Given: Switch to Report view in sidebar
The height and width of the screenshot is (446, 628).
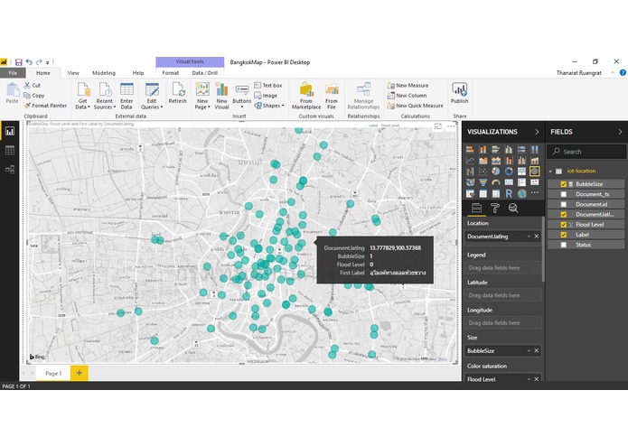Looking at the screenshot, I should coord(10,131).
